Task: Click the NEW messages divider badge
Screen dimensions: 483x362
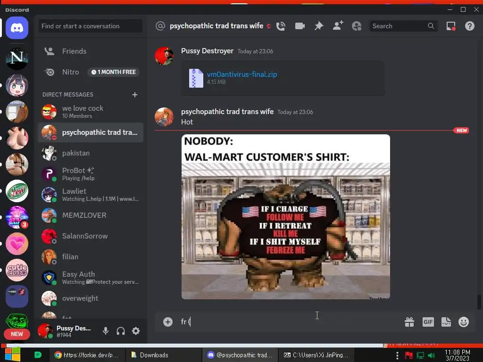Action: 461,131
